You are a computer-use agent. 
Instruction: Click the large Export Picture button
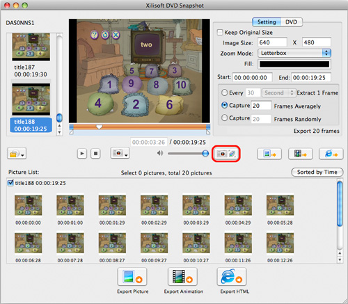(132, 277)
